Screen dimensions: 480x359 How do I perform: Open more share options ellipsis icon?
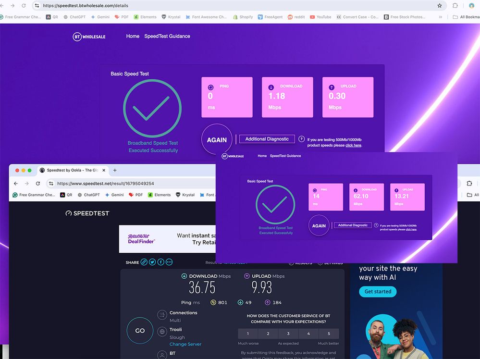169,262
